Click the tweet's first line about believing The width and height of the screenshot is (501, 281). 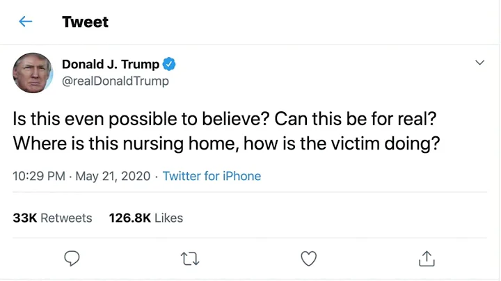(224, 118)
